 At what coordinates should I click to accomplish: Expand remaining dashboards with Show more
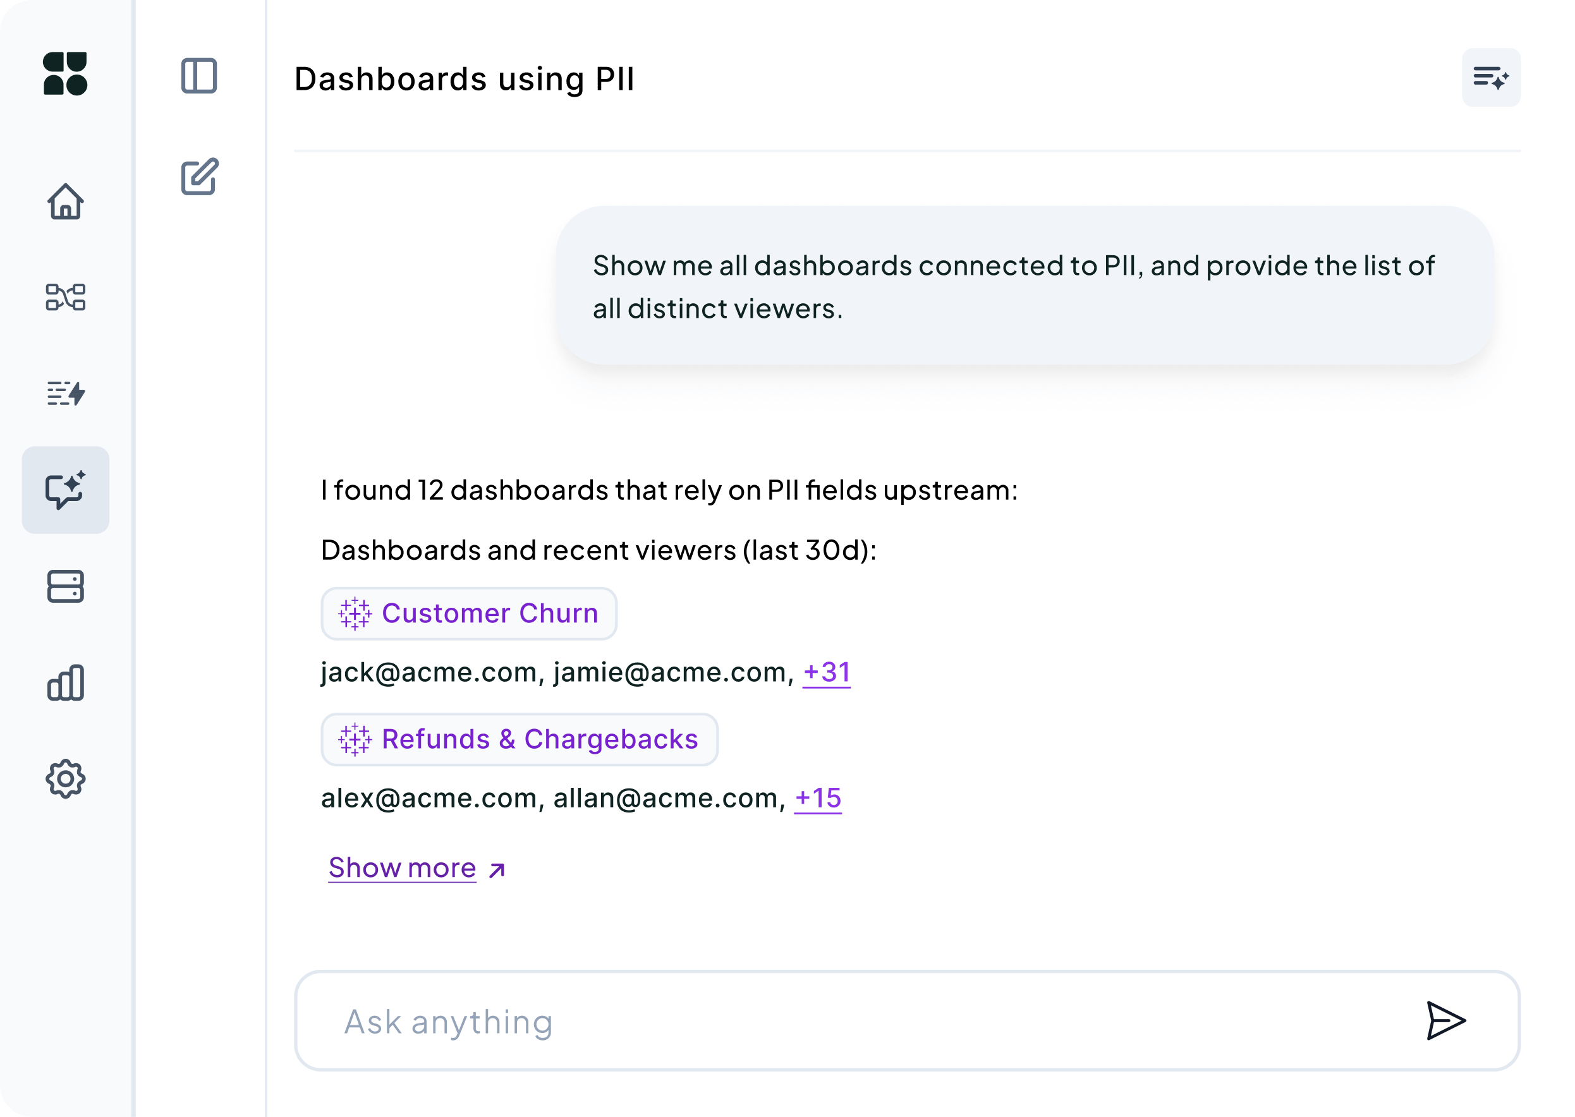pos(402,868)
